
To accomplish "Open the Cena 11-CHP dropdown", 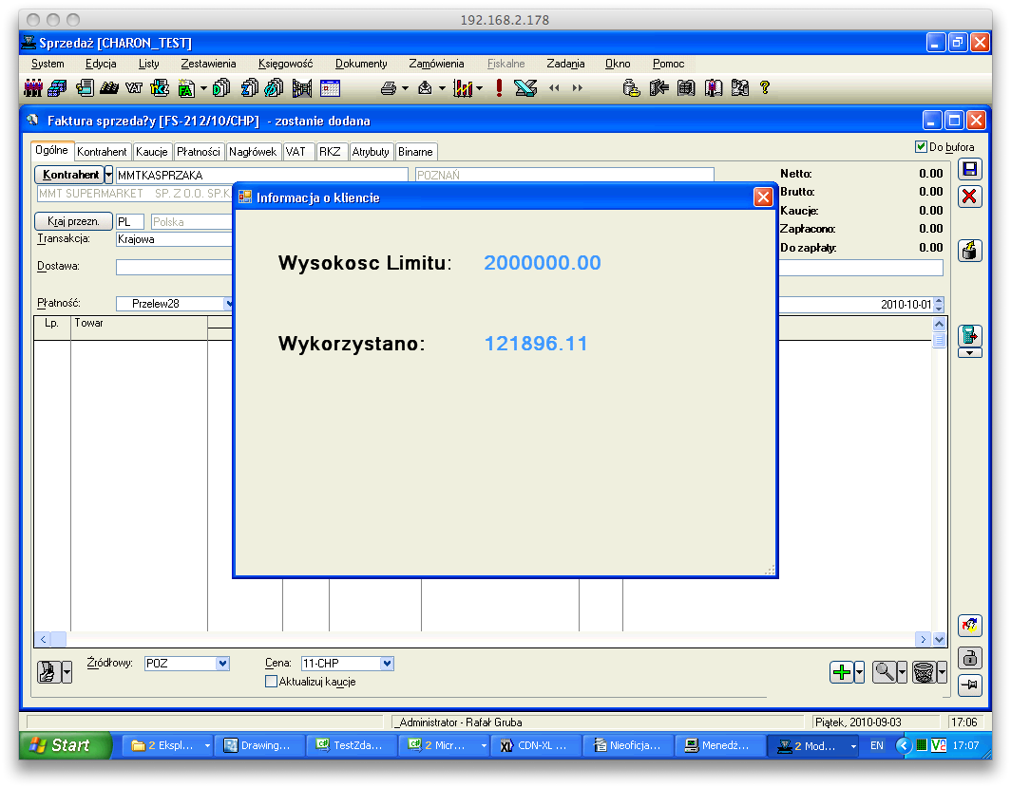I will (x=386, y=664).
